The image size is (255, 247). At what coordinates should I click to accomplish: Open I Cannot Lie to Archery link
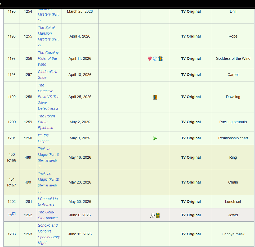point(48,202)
